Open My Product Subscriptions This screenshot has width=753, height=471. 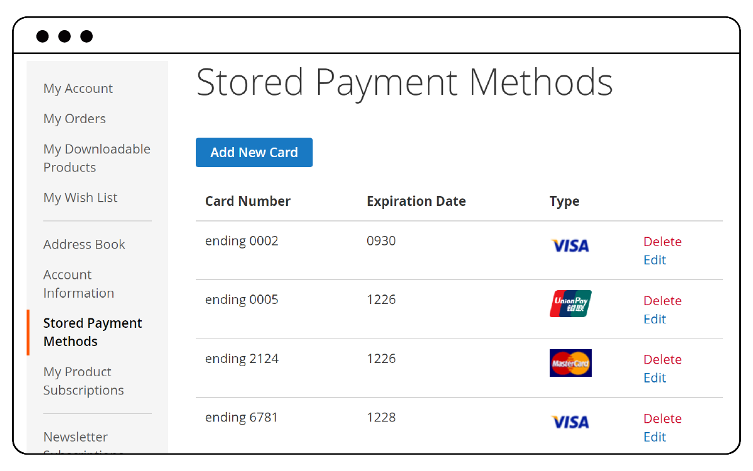83,381
